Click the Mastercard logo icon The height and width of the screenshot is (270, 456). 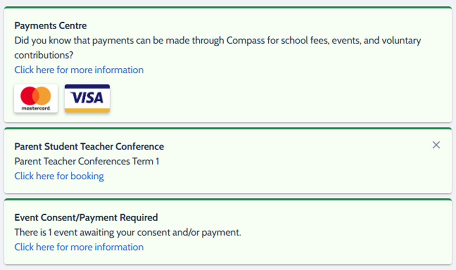coord(36,98)
